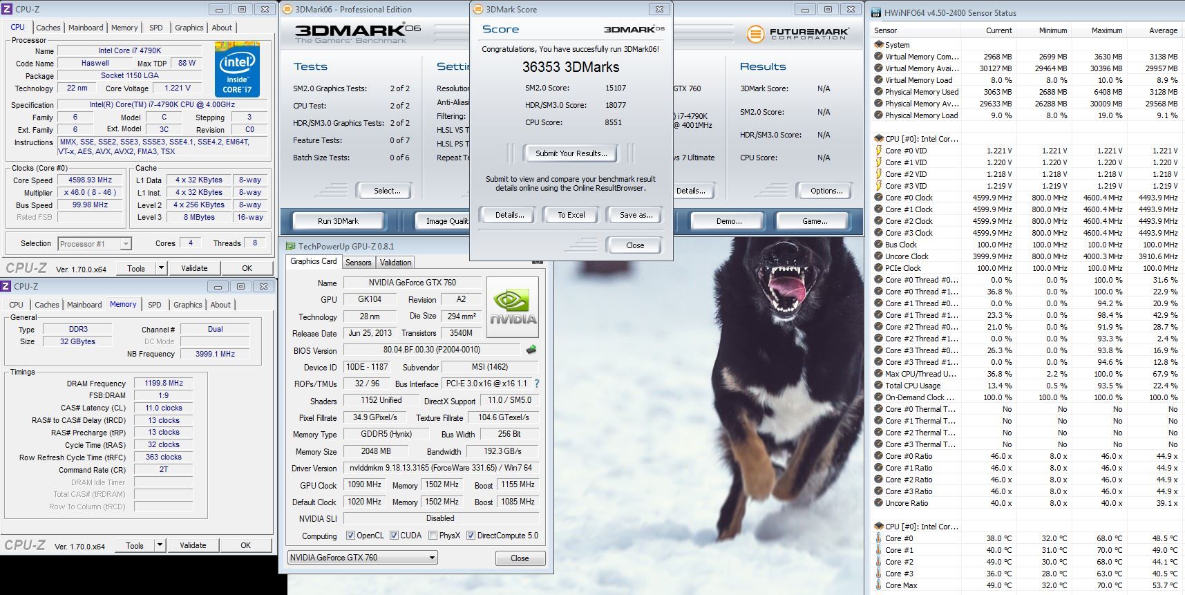The height and width of the screenshot is (595, 1185).
Task: Toggle the OpenCL checkbox in GPU-Z
Action: (x=350, y=536)
